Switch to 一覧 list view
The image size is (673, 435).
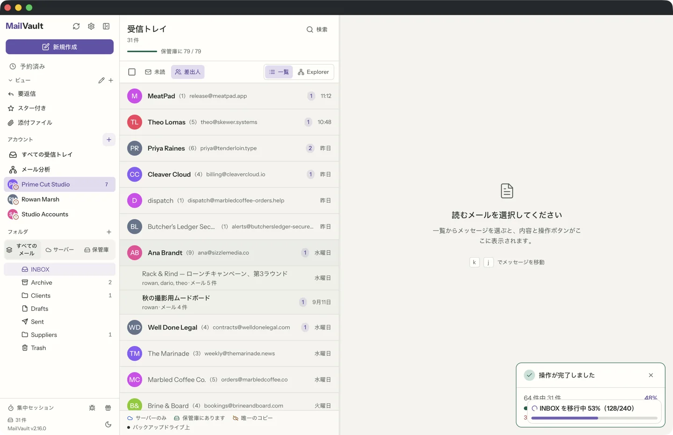(x=279, y=72)
